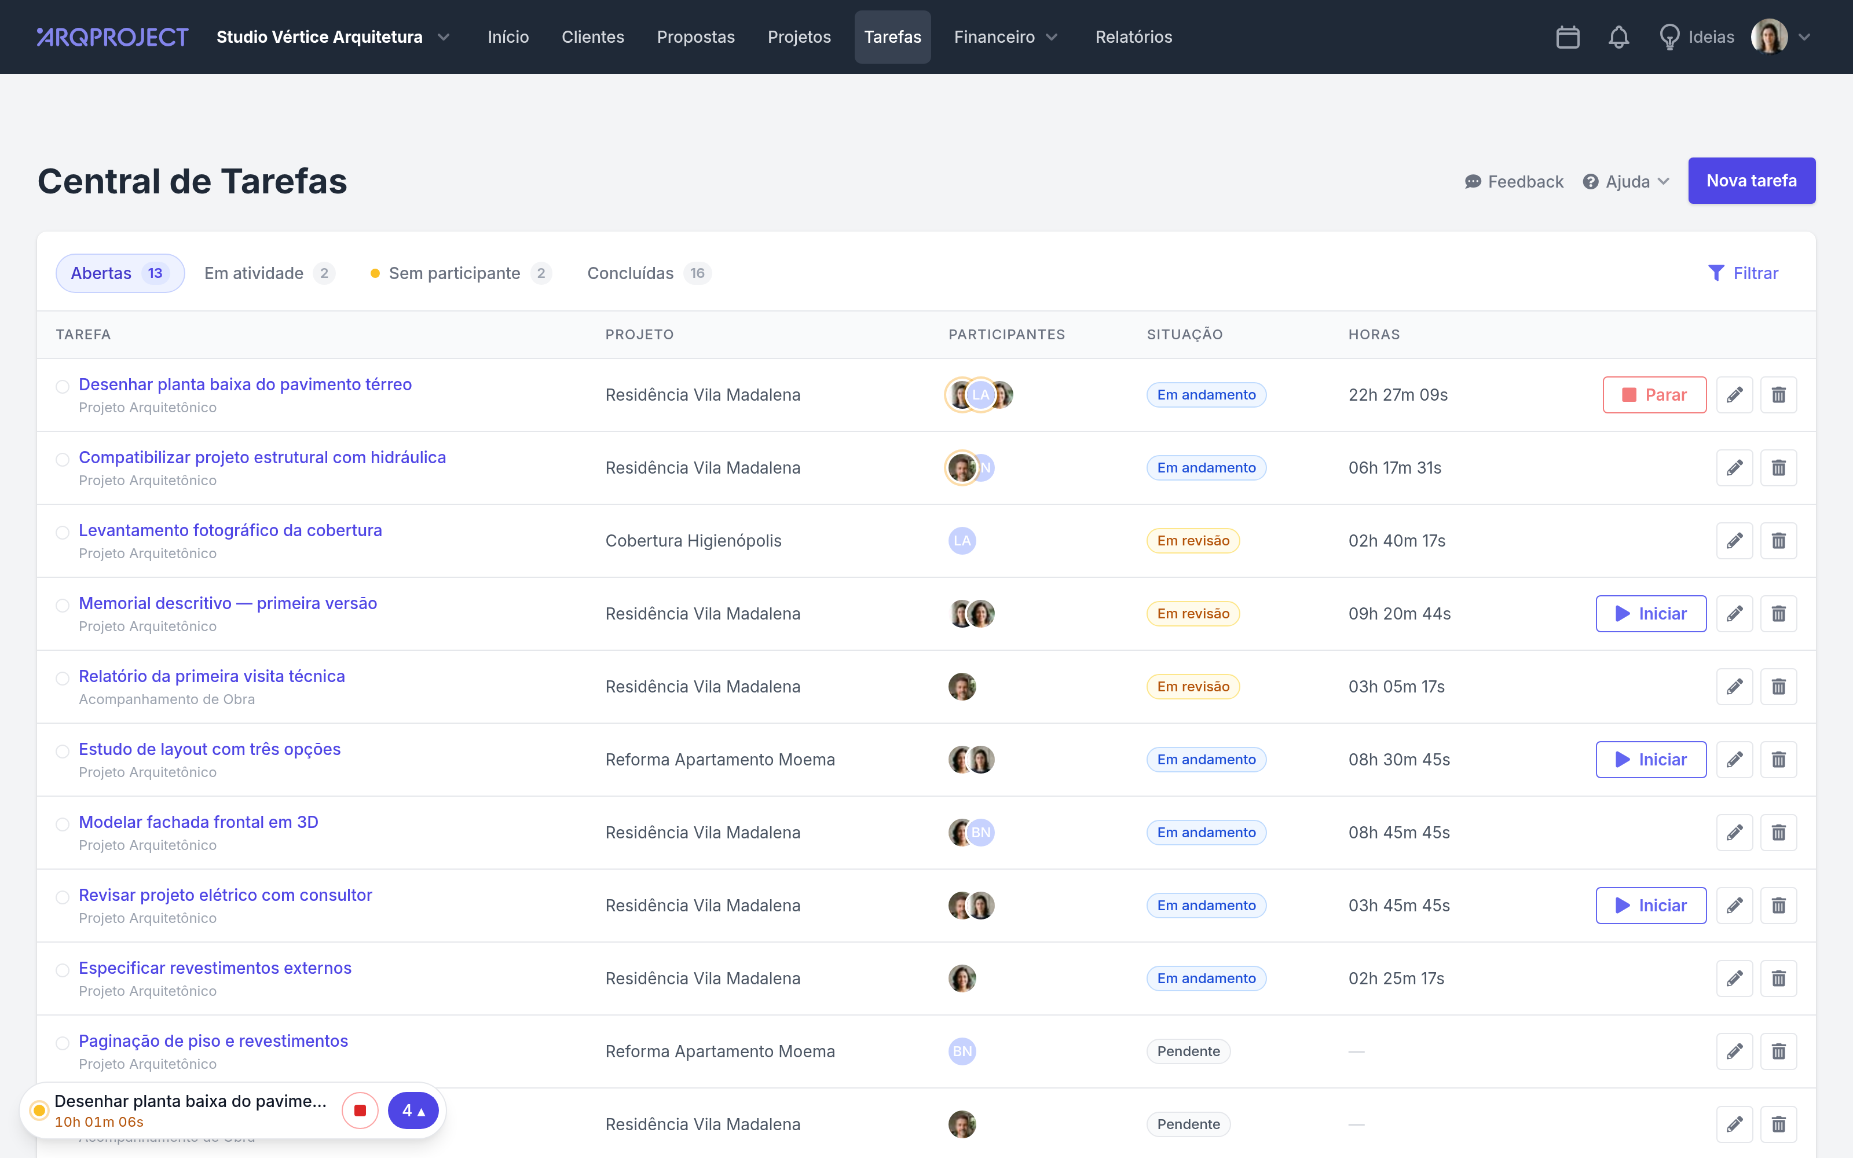Mark Desenhar planta baixa task as complete
Viewport: 1853px width, 1158px height.
tap(63, 387)
